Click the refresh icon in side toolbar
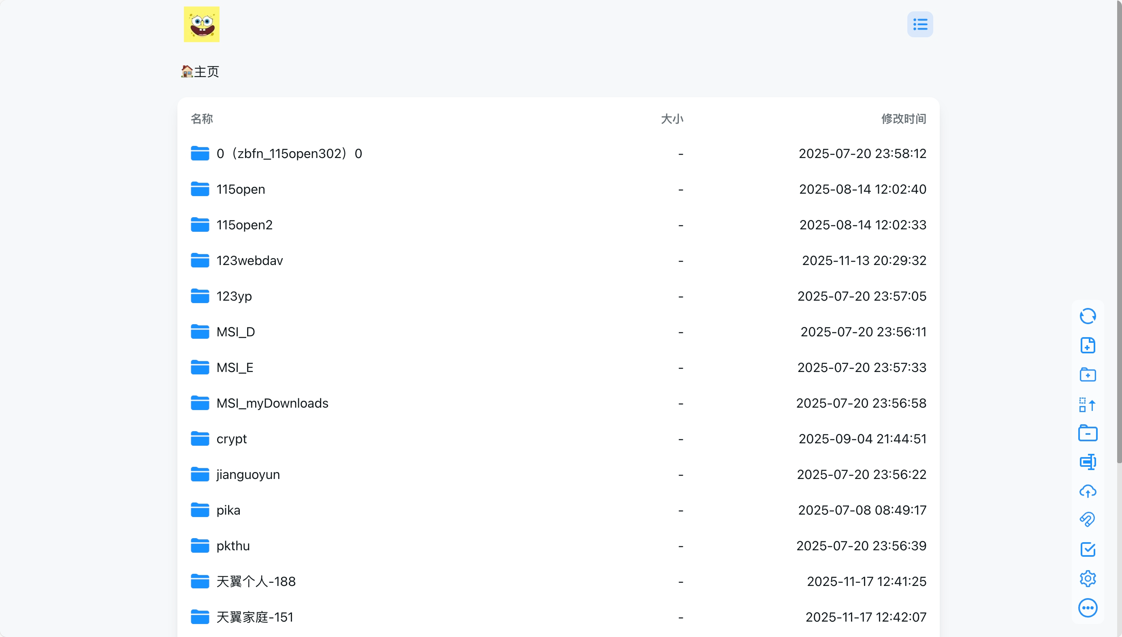 tap(1088, 316)
